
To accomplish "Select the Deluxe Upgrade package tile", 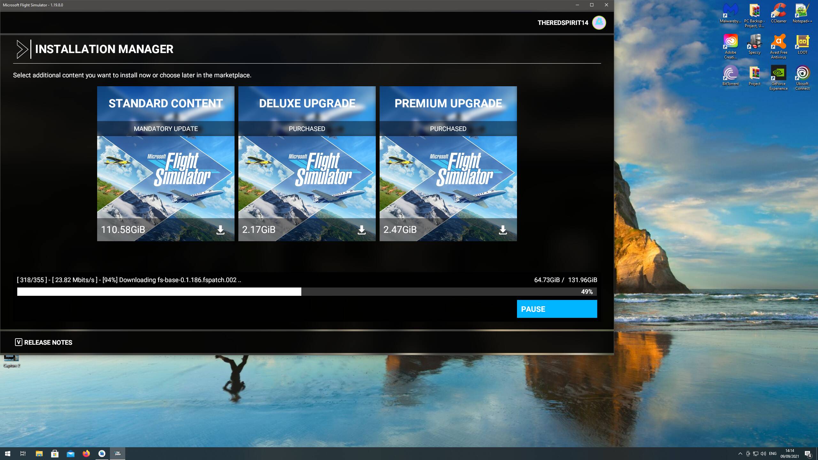I will tap(307, 163).
